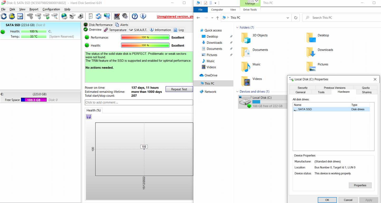381x203 pixels.
Task: Switch to the Sharing tab
Action: [x=367, y=92]
